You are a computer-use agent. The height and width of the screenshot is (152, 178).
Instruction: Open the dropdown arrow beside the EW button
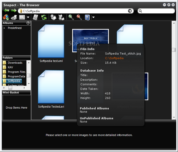point(28,17)
